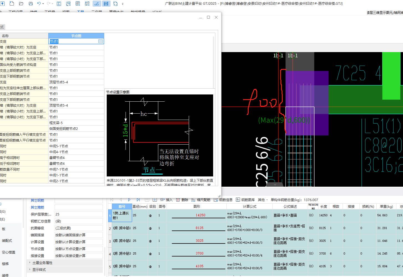The height and width of the screenshot is (277, 403).
Task: Click the import arrow icon at top-left
Action: [2, 4]
